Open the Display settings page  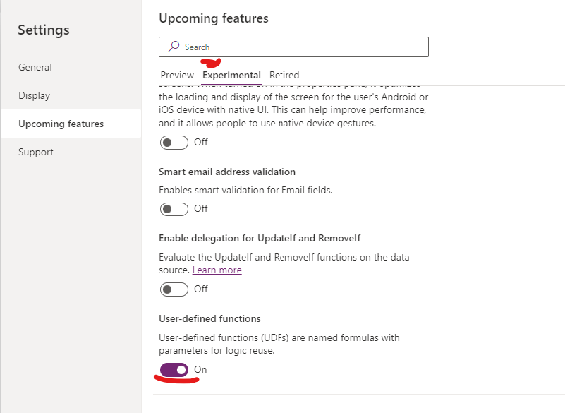click(x=34, y=95)
